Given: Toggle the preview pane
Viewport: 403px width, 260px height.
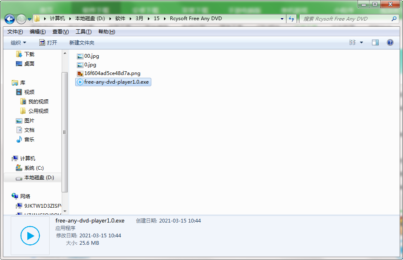Looking at the screenshot, I should point(375,42).
